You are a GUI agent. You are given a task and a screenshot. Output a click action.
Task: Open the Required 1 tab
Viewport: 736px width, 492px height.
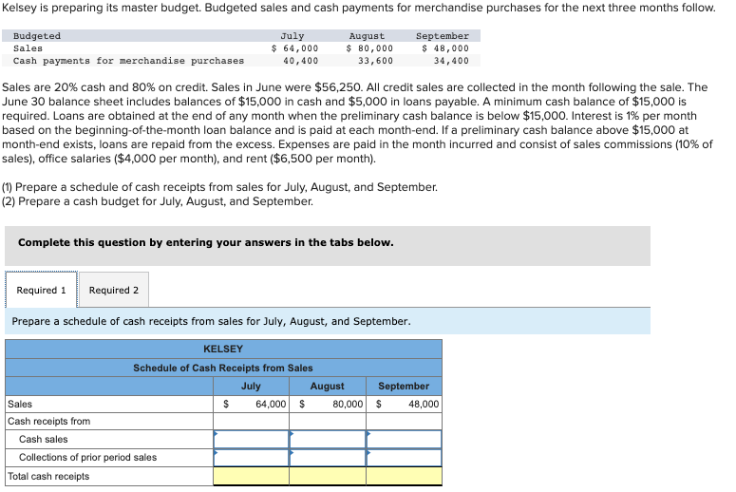(x=41, y=290)
